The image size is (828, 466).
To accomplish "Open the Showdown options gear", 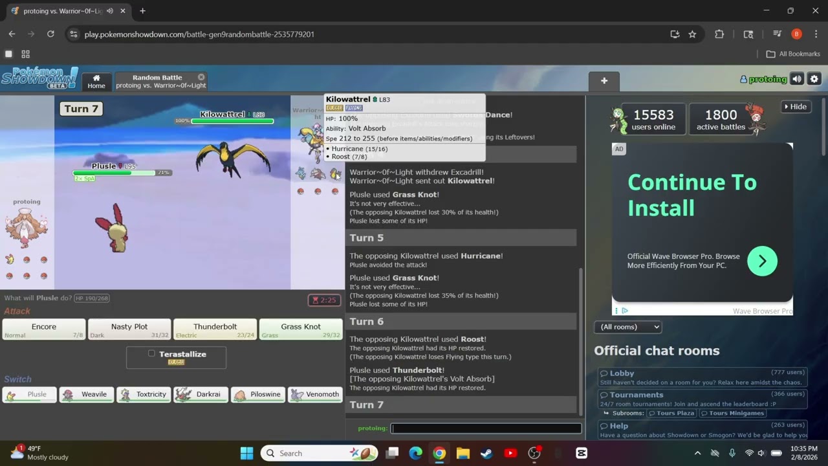I will 814,79.
